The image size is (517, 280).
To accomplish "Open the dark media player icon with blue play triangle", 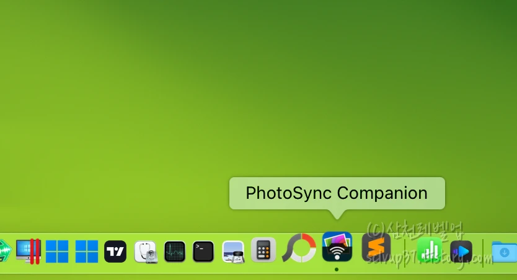I will click(x=461, y=252).
